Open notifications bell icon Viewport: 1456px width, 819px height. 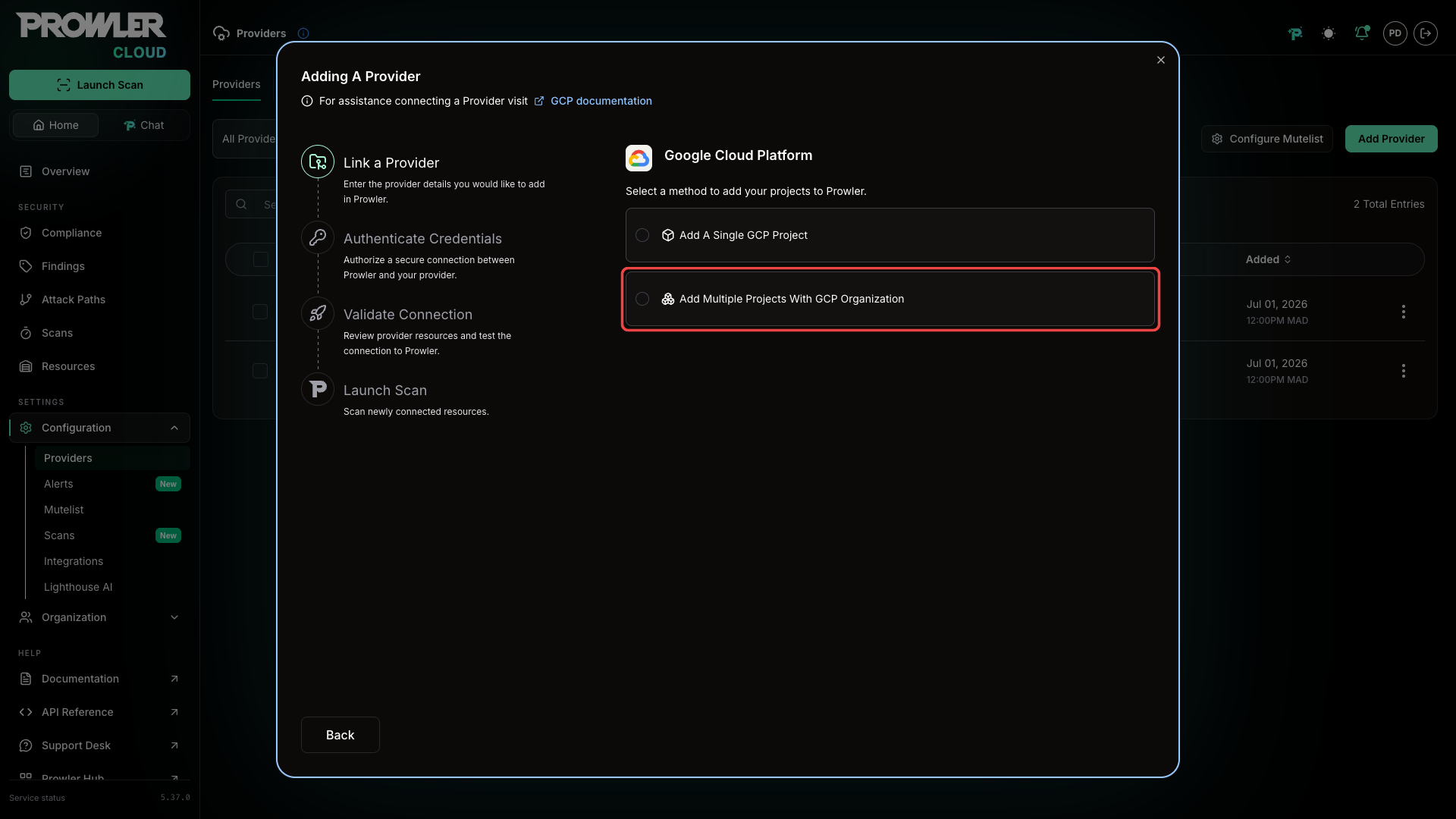point(1362,33)
